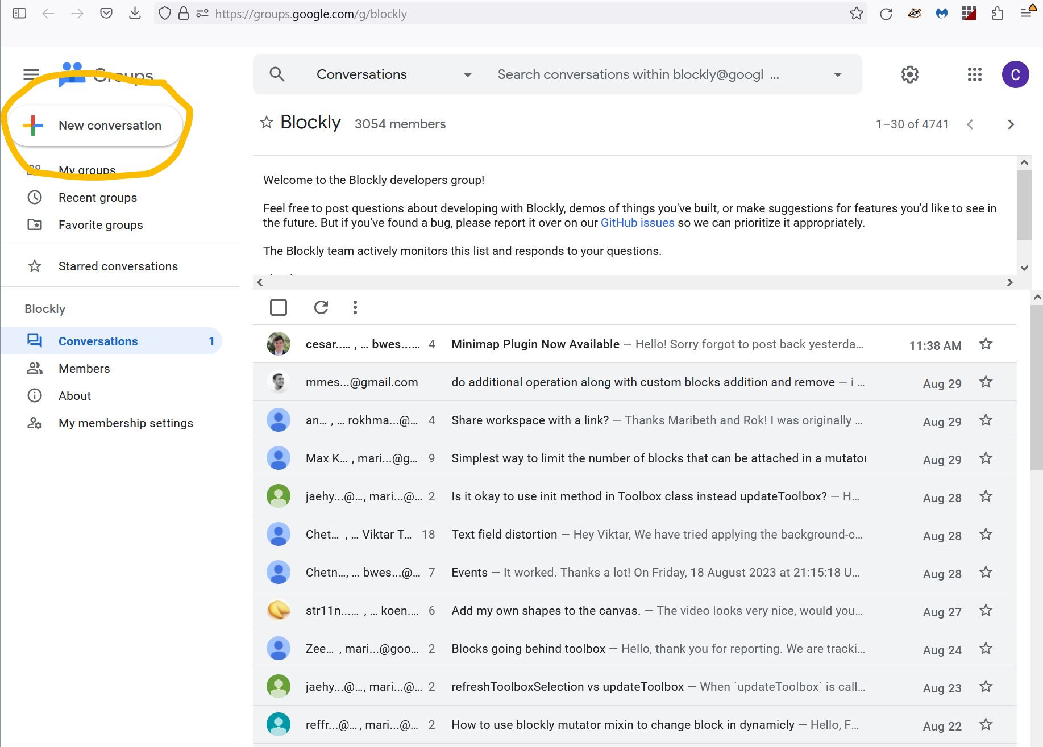Open advanced search options dropdown arrow

[x=837, y=74]
